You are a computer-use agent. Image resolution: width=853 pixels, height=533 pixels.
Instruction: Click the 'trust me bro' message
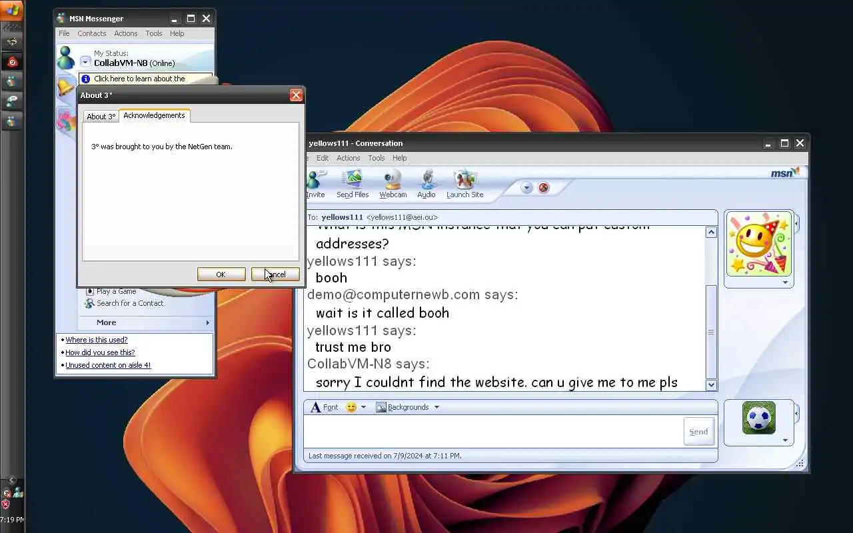click(353, 347)
